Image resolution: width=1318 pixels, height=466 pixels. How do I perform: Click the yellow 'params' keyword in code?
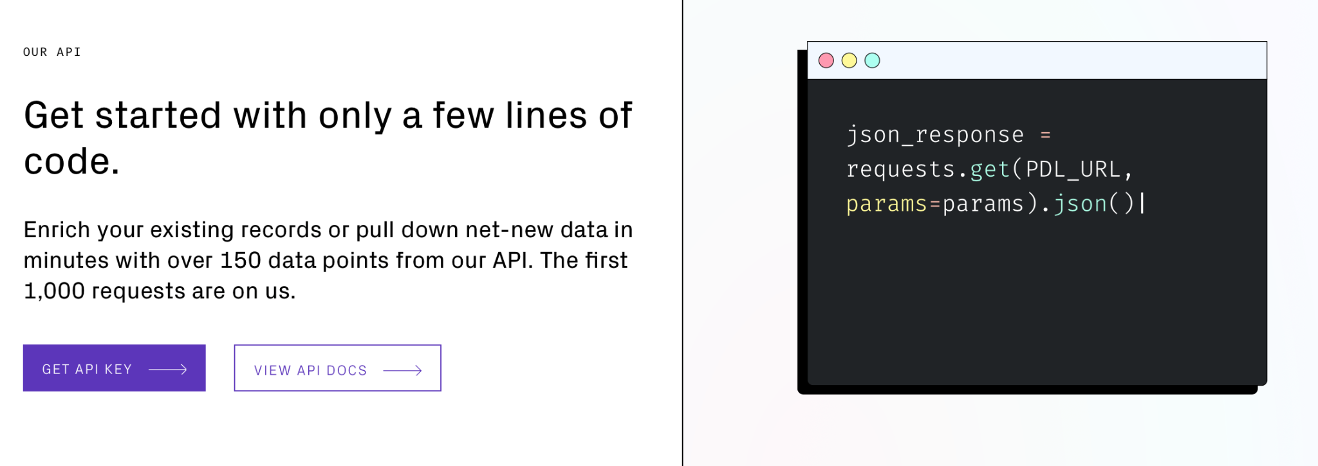coord(886,204)
